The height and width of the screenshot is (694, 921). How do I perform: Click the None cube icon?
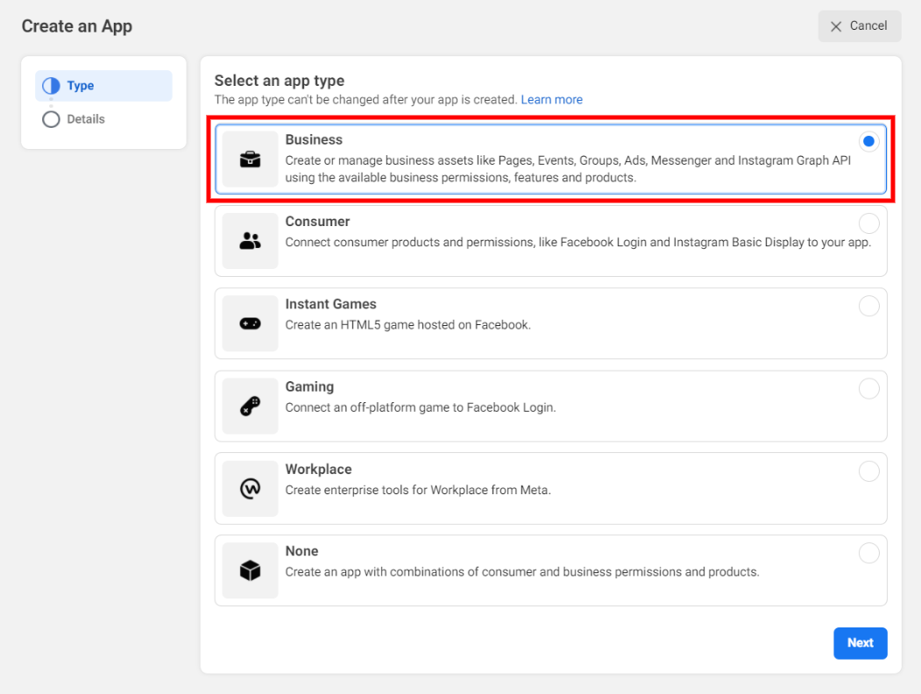pos(250,570)
